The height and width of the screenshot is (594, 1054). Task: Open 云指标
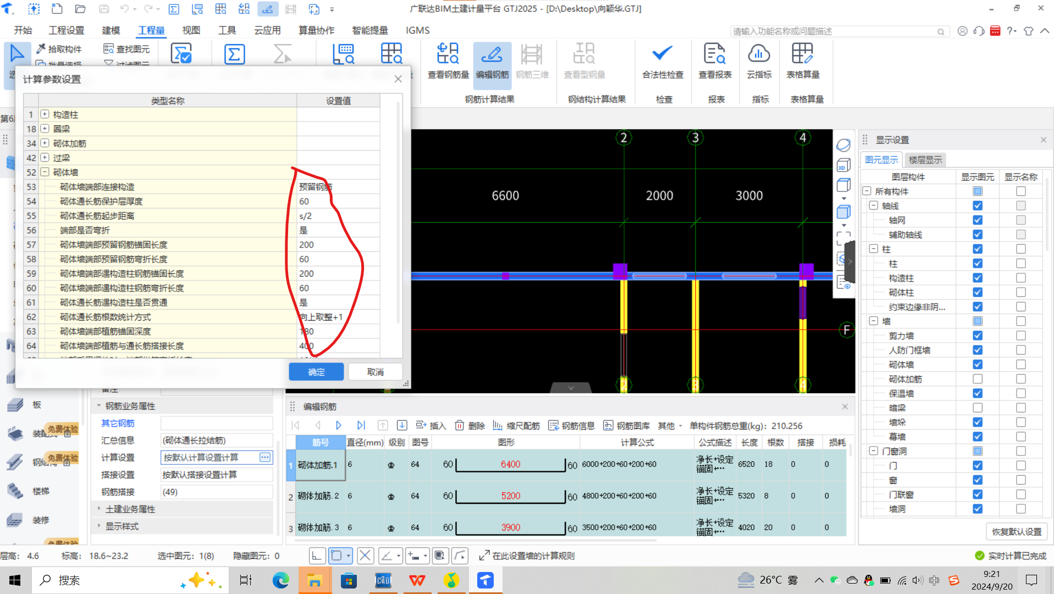(x=759, y=61)
